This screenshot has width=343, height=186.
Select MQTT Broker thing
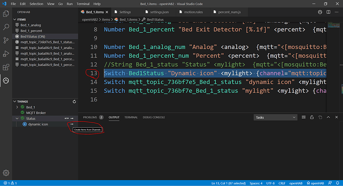(45, 113)
